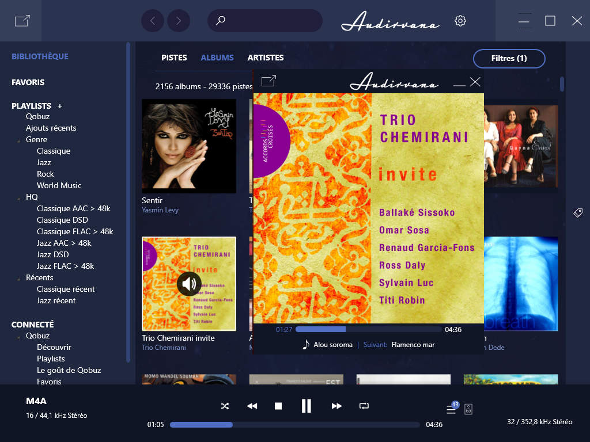
Task: Open the play queue list icon
Action: click(452, 408)
